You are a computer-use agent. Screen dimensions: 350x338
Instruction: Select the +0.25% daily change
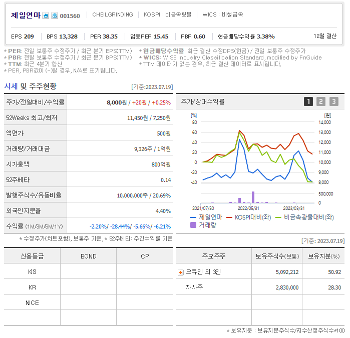click(x=161, y=102)
